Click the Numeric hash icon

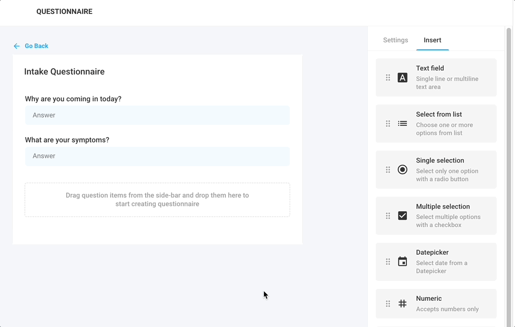coord(402,303)
